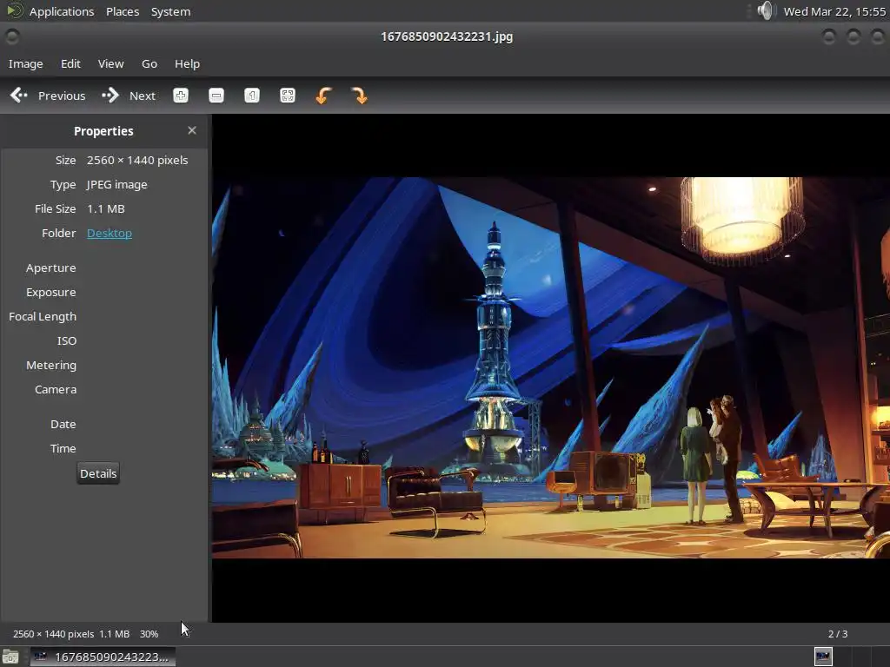Rotate image counterclockwise with orange arrow
This screenshot has height=667, width=890.
pos(323,96)
